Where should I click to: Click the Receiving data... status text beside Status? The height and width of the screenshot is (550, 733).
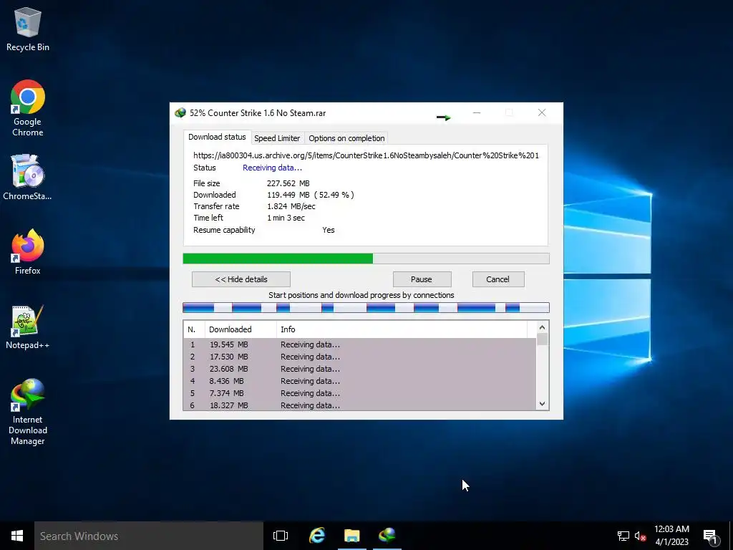click(x=272, y=168)
